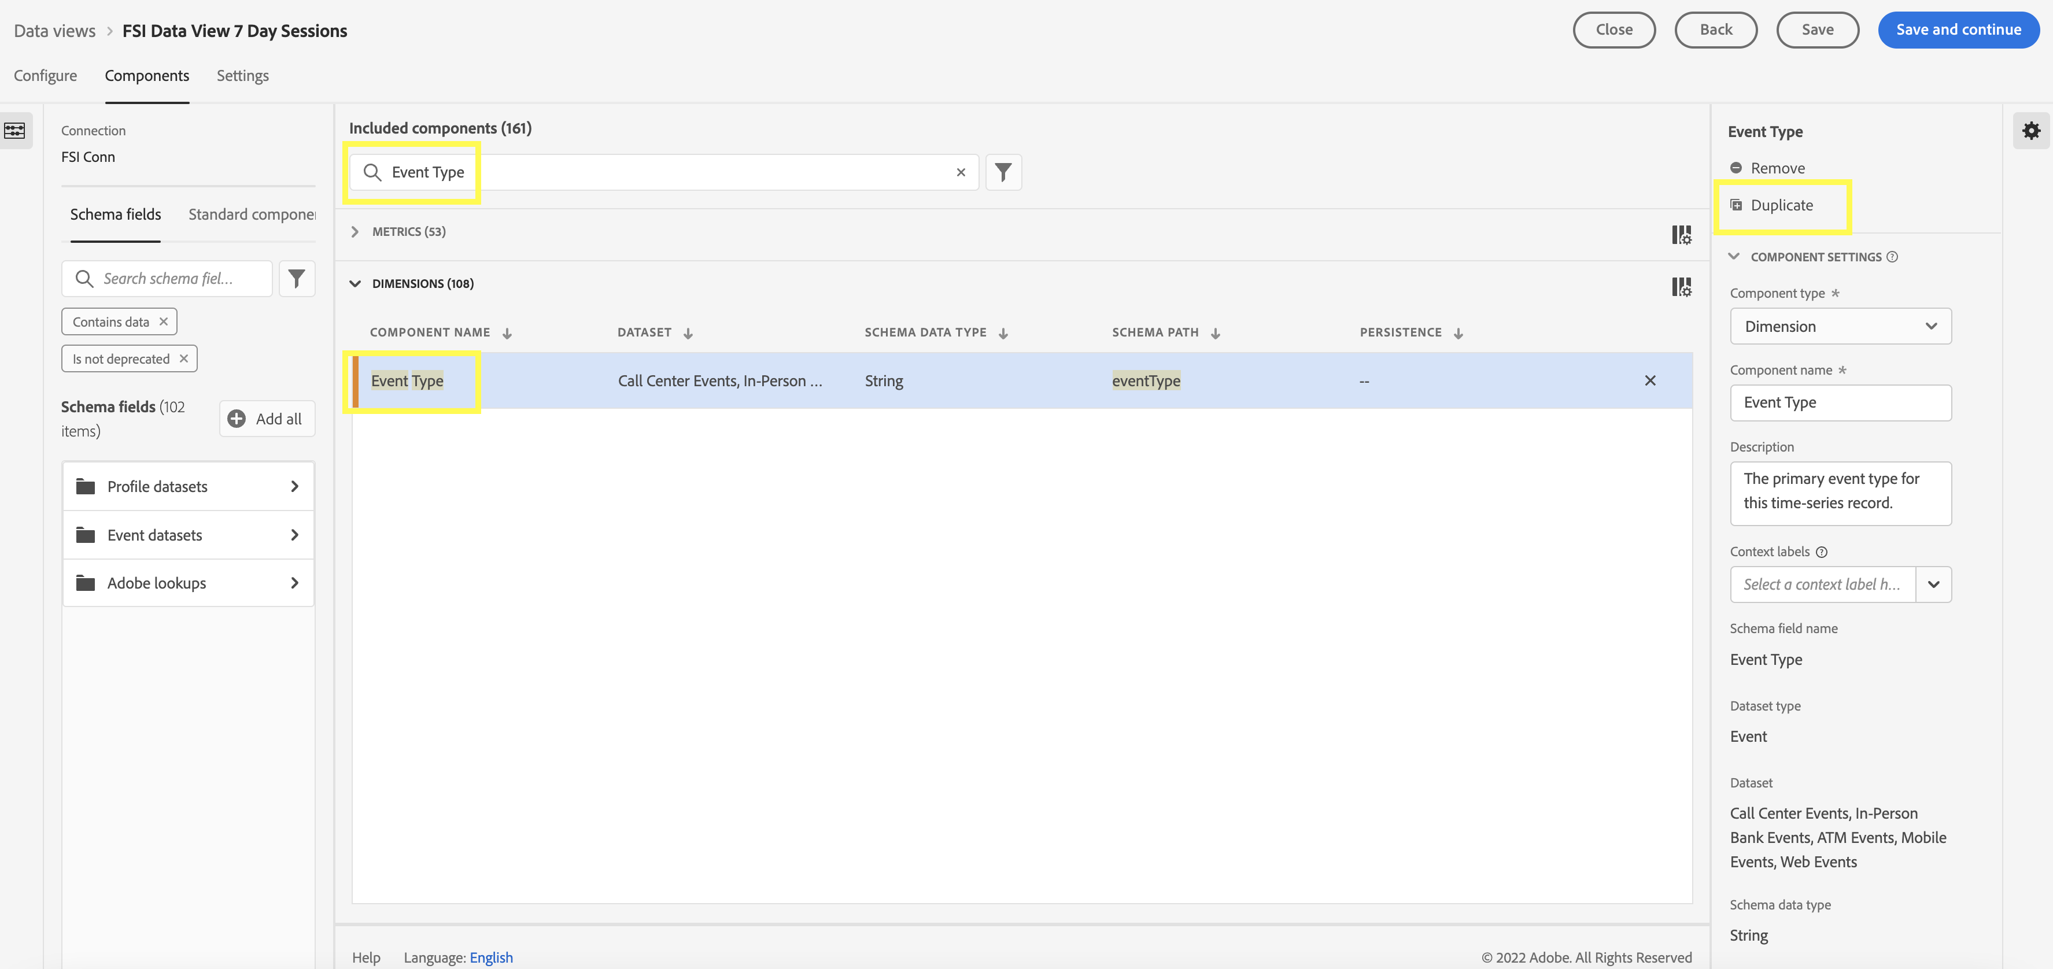Remove the Is not deprecated filter chip
This screenshot has width=2053, height=969.
click(x=183, y=358)
